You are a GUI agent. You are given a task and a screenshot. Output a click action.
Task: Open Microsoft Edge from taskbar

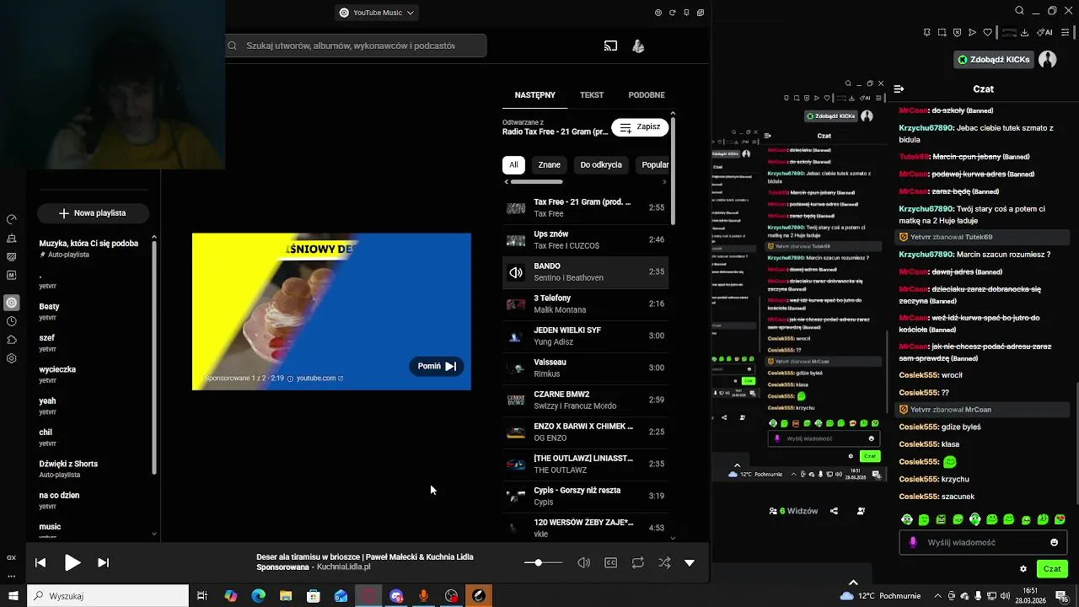click(258, 596)
